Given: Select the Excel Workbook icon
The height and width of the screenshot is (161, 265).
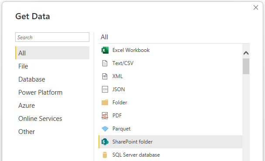Looking at the screenshot, I should pos(105,50).
